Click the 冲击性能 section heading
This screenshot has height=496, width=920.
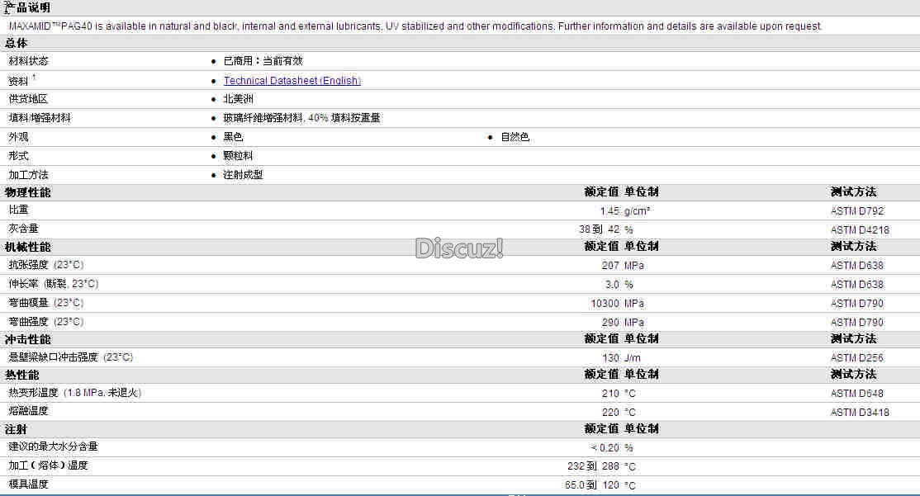[x=27, y=339]
